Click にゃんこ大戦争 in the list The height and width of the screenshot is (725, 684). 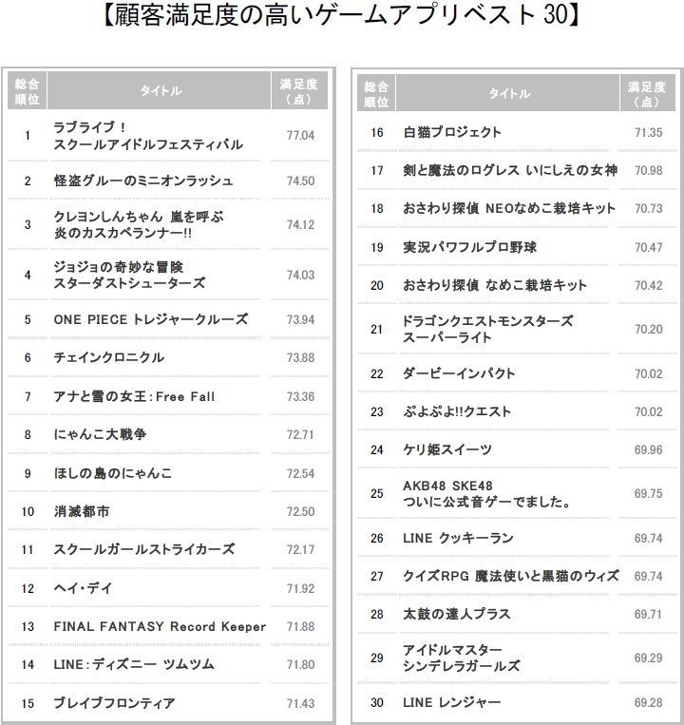[x=100, y=434]
